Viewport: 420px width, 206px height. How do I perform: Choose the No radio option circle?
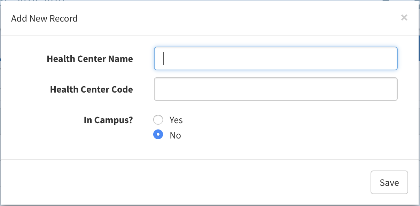point(158,135)
